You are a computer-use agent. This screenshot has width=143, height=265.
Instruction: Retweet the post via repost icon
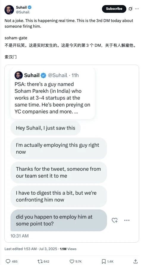(x=40, y=261)
